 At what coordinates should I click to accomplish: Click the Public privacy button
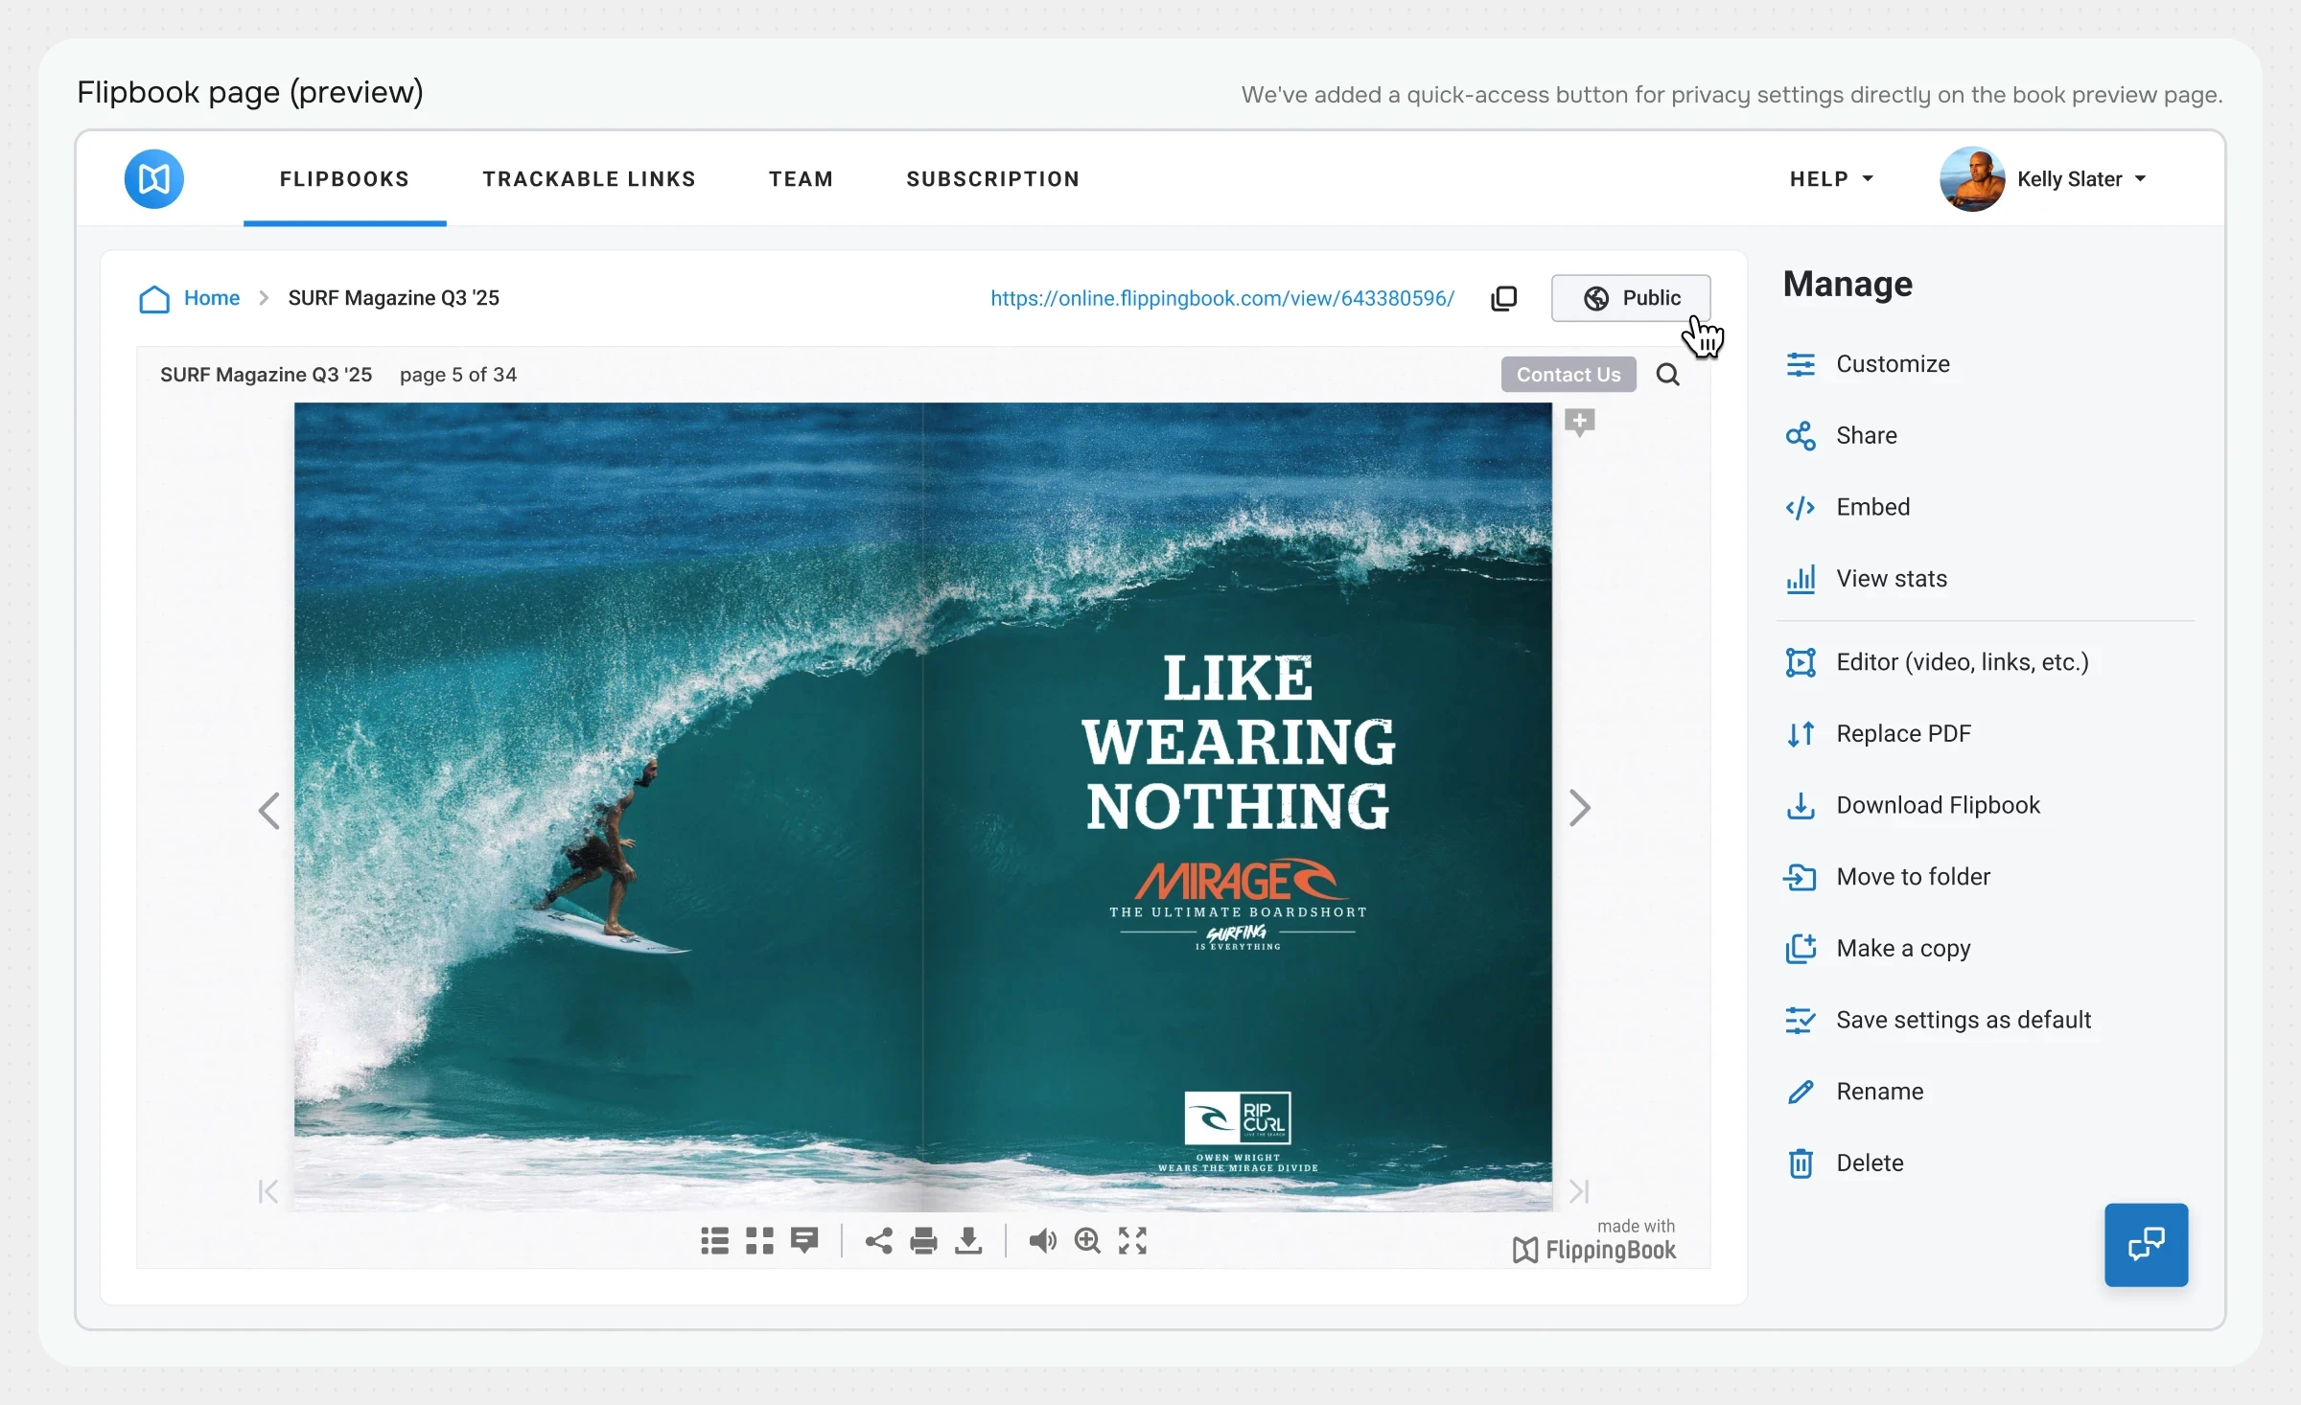(1631, 298)
